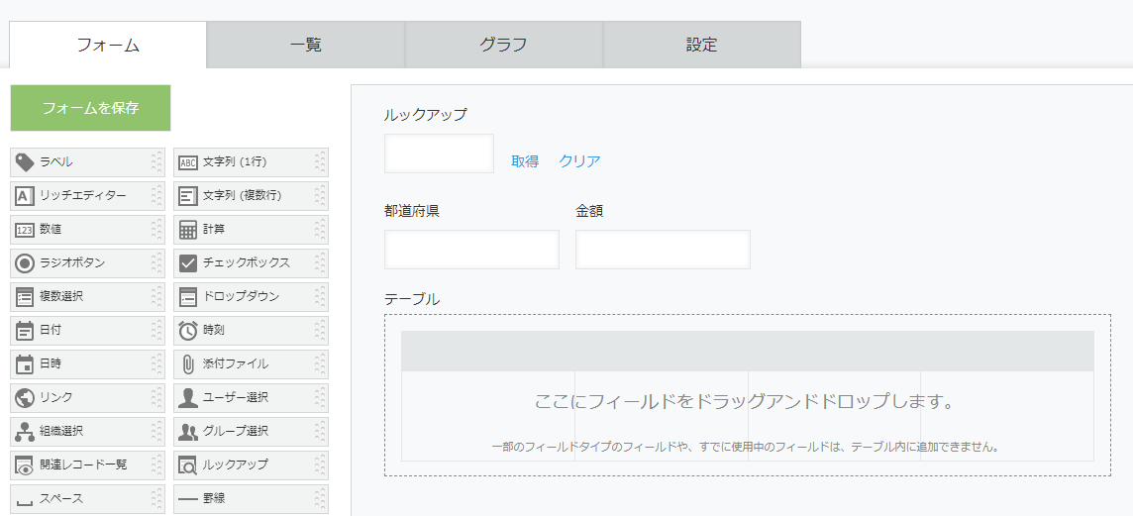
Task: Click the Number field 123 icon
Action: click(25, 230)
